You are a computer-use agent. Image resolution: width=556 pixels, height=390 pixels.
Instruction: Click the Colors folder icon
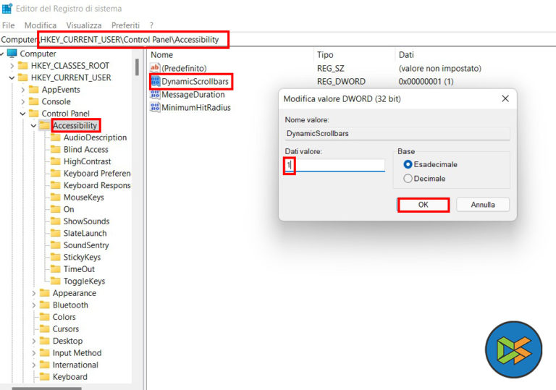click(x=45, y=317)
